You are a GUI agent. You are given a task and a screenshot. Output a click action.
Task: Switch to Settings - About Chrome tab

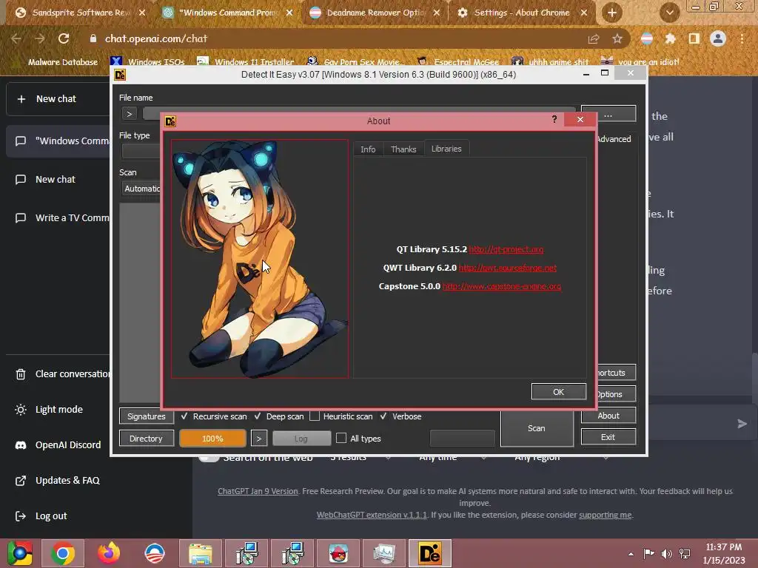tap(522, 13)
